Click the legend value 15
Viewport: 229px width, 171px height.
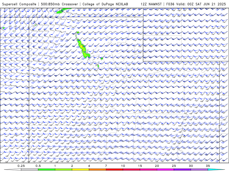pos(140,166)
